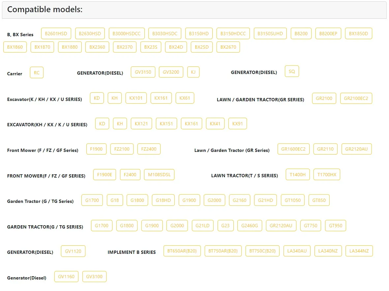Open the M108SDSL tag
The image size is (389, 291).
coord(159,175)
